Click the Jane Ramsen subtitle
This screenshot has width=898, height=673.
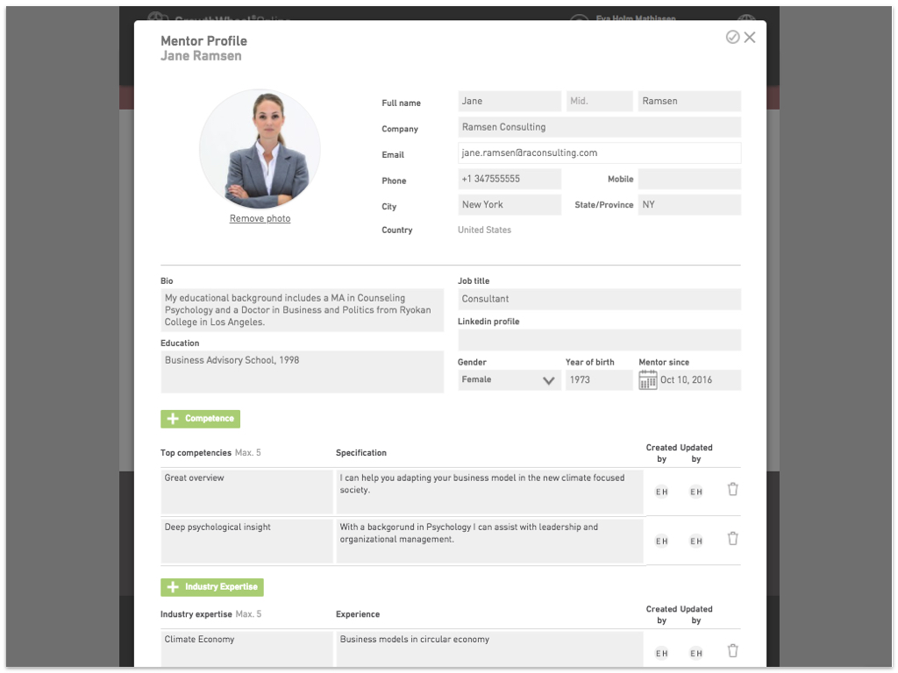[201, 56]
